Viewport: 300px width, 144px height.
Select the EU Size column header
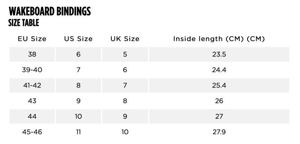coord(32,39)
